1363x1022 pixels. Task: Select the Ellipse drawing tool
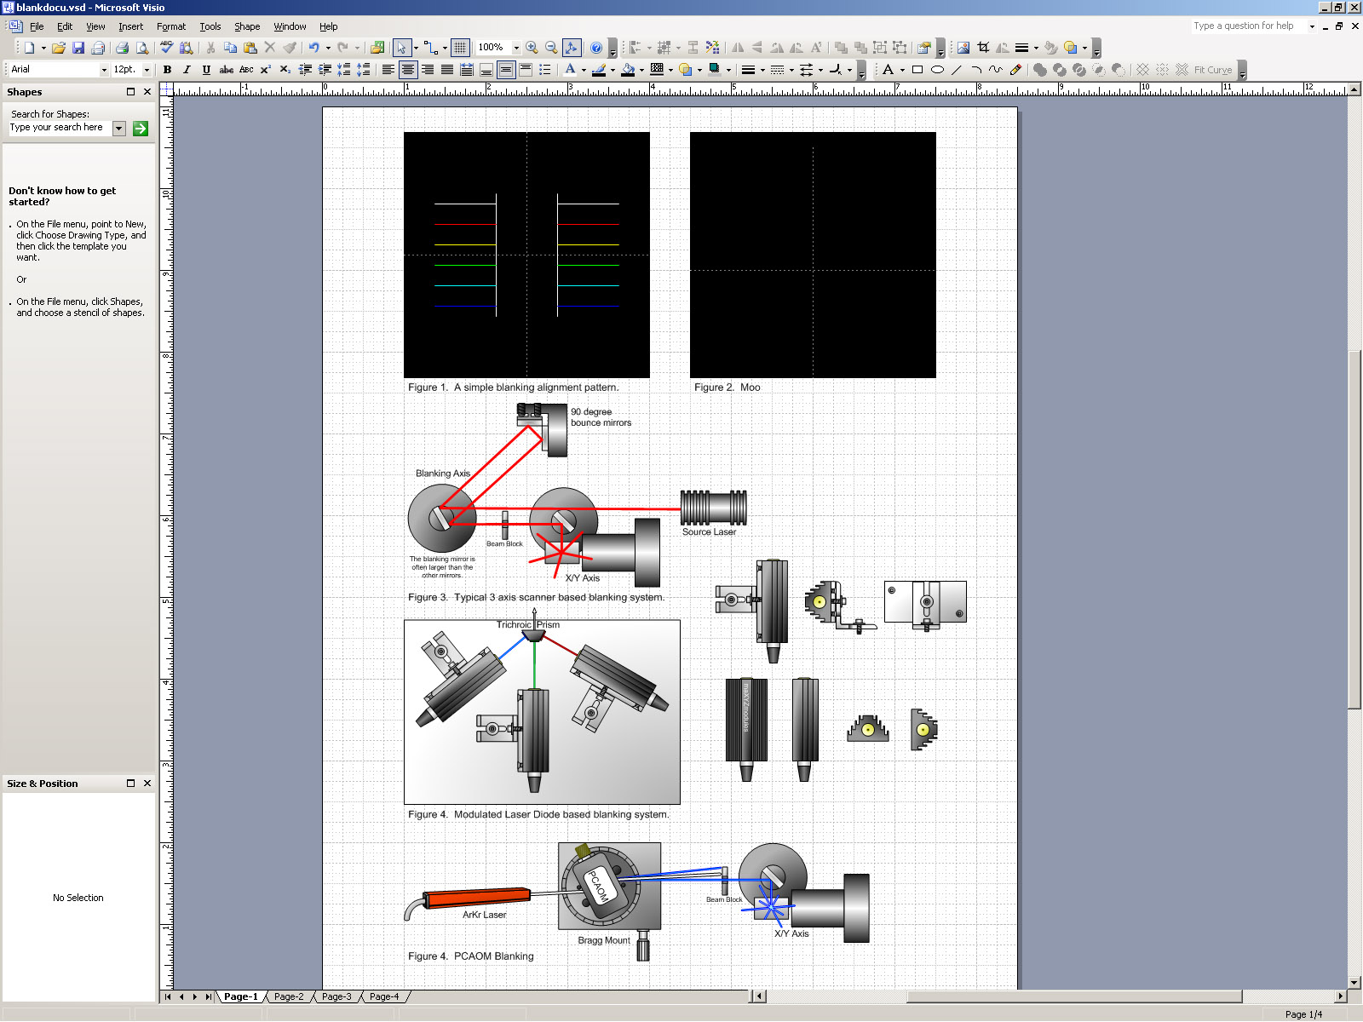click(x=937, y=70)
